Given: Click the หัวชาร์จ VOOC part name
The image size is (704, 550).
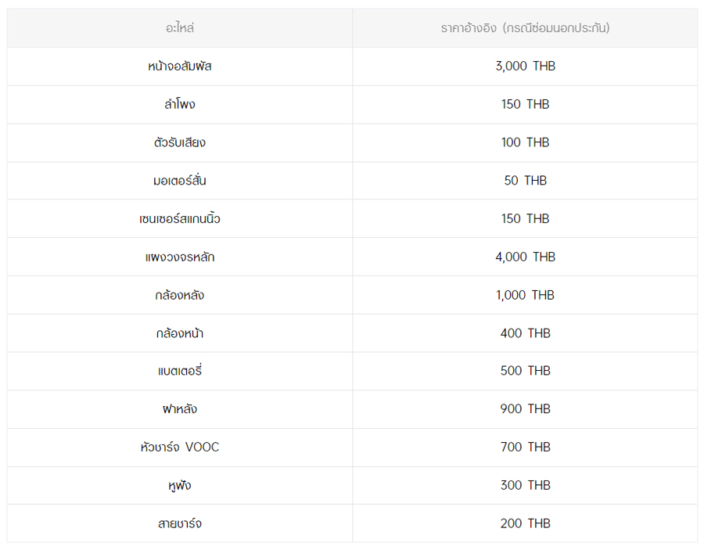Looking at the screenshot, I should [180, 448].
